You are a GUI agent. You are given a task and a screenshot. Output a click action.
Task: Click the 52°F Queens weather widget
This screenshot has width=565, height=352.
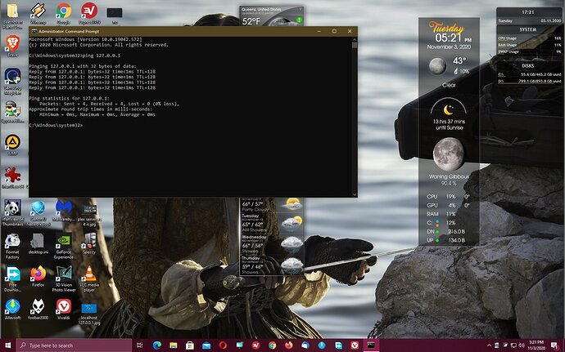coord(272,16)
